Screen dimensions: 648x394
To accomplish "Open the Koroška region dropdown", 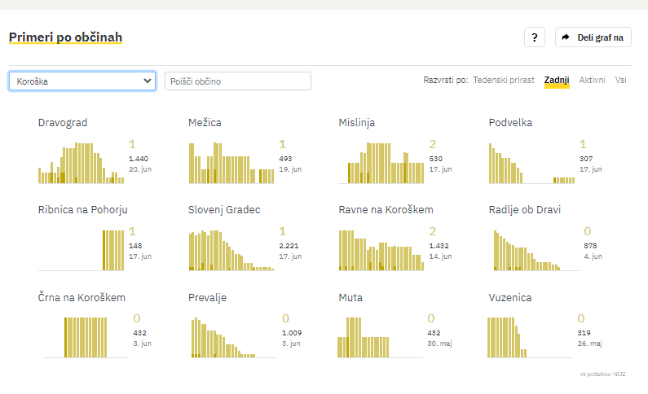I will click(82, 81).
